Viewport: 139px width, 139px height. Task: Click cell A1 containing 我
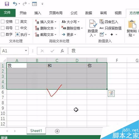point(17,66)
